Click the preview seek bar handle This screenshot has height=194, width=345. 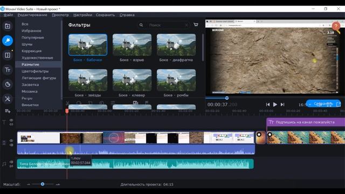click(x=227, y=98)
